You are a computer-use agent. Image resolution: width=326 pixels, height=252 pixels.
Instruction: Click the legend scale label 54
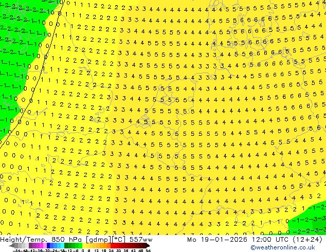click(x=148, y=250)
